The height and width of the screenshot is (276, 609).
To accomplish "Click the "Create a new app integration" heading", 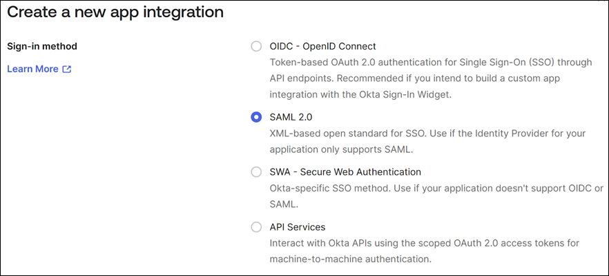I will (115, 12).
